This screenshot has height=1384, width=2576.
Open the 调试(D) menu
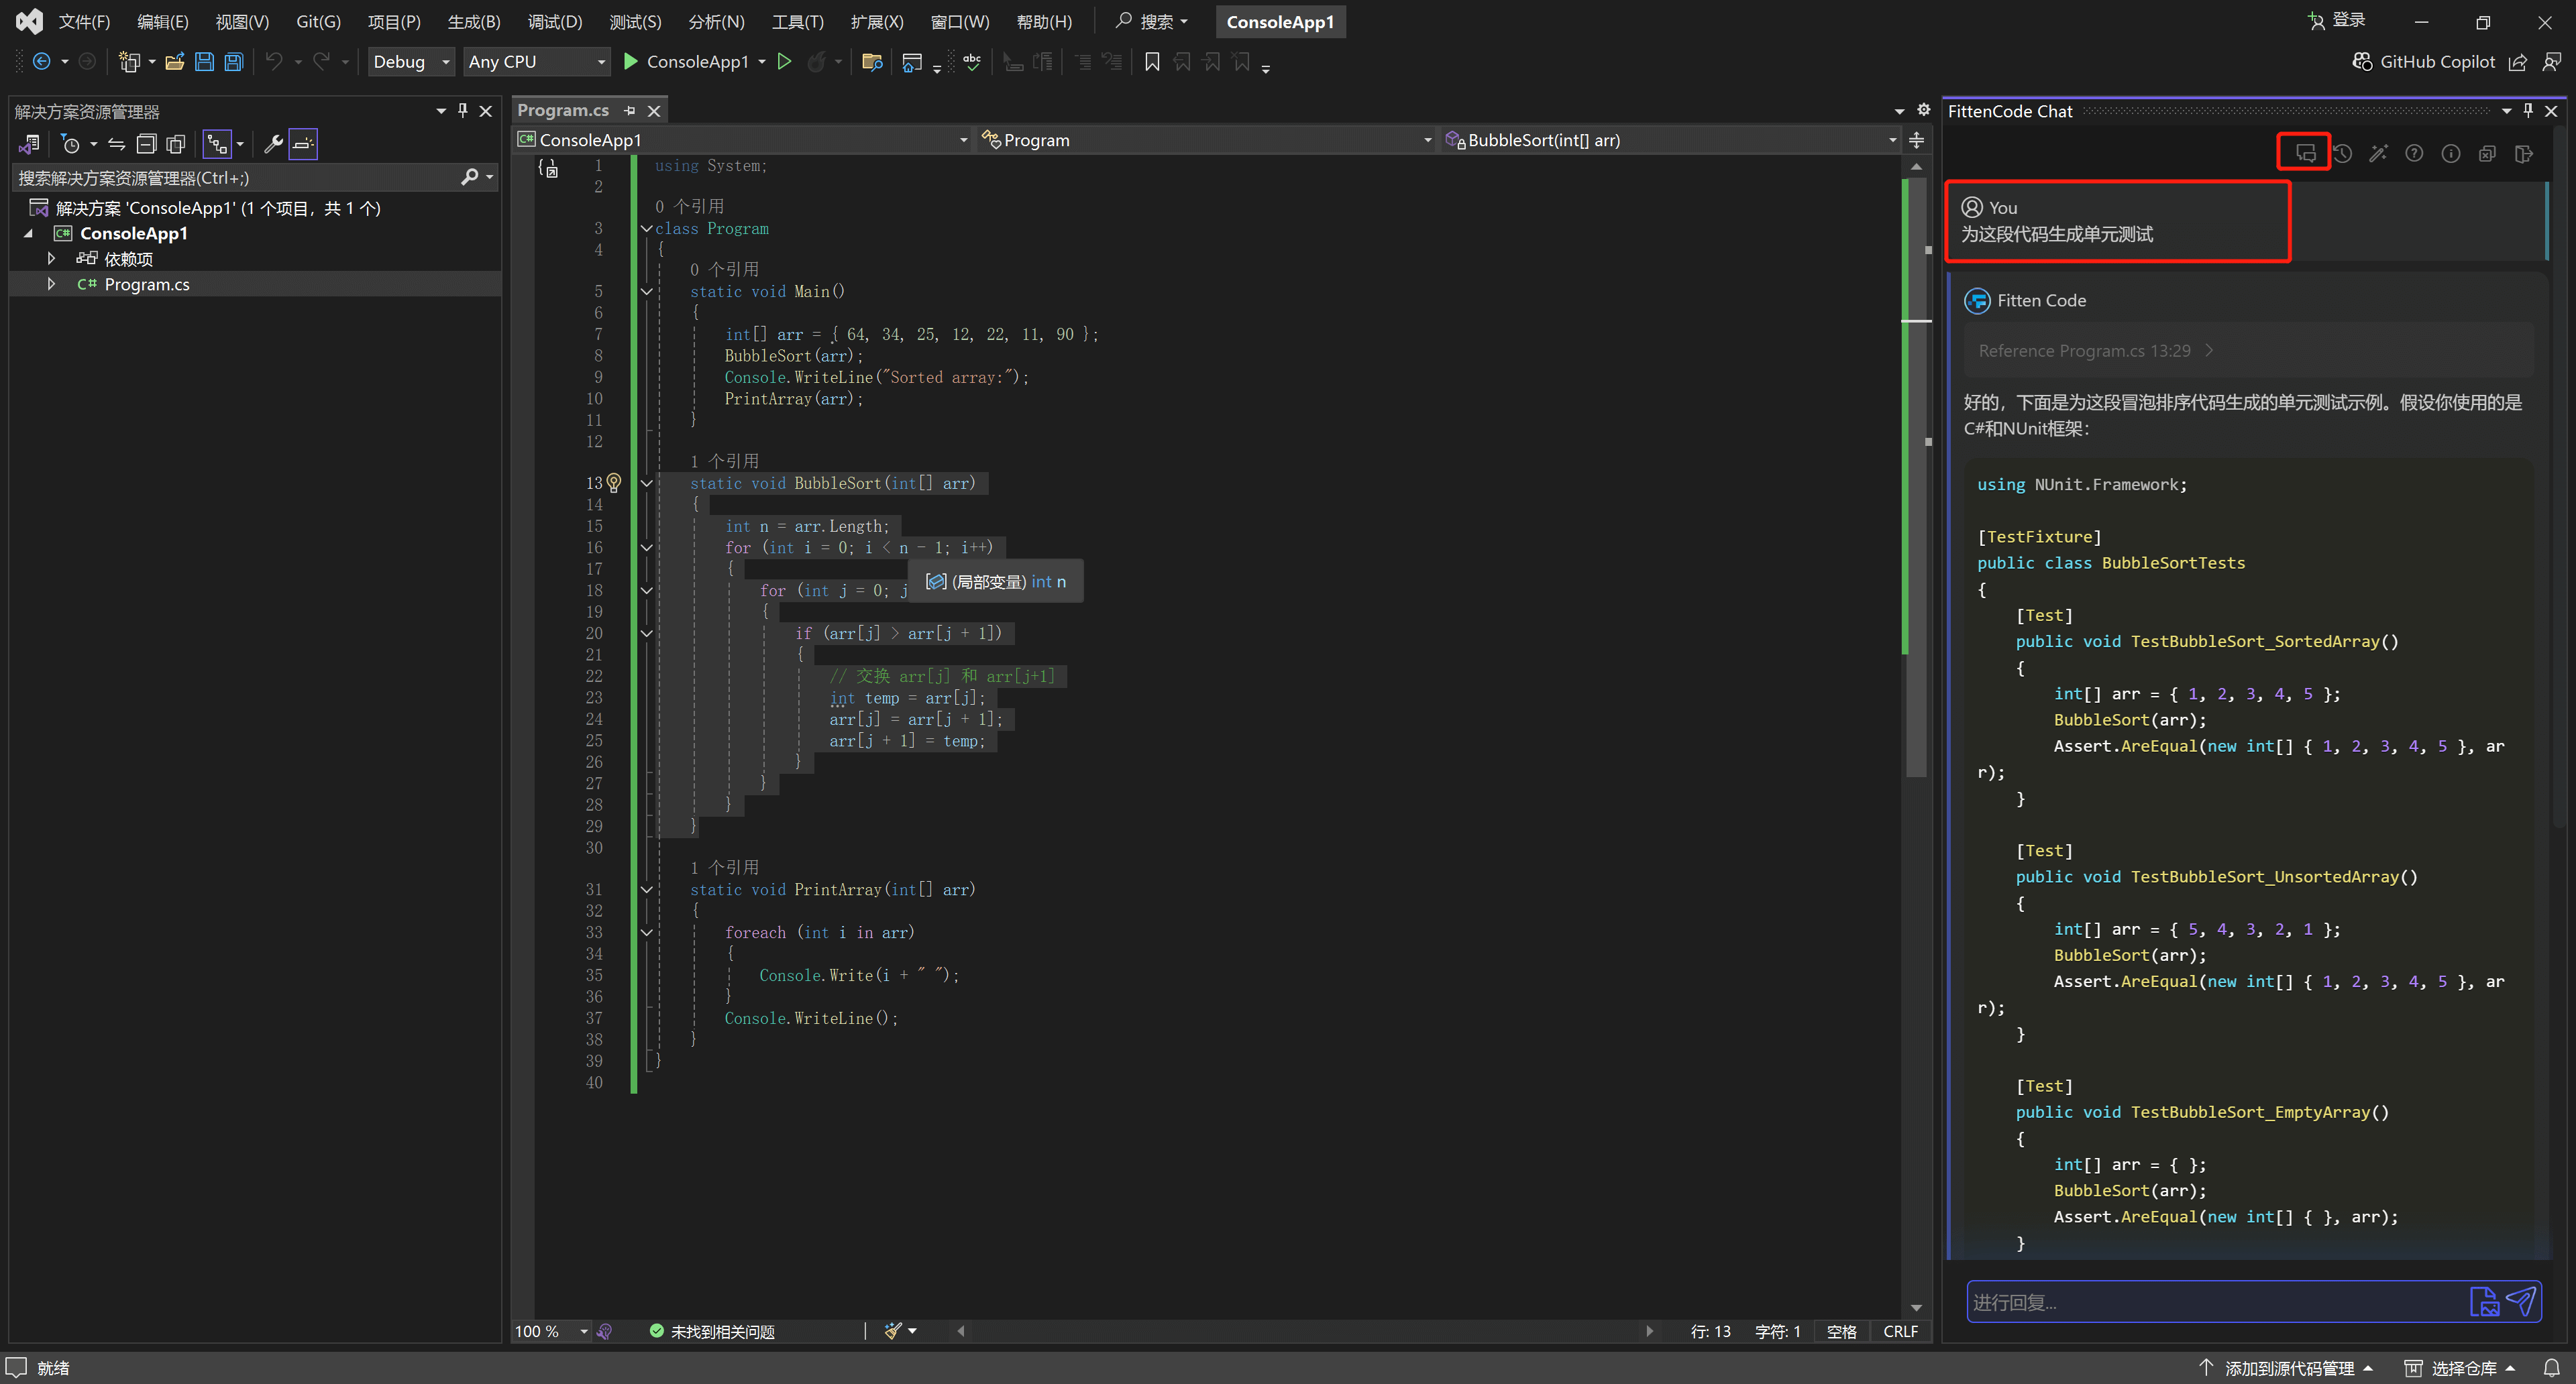(x=554, y=21)
